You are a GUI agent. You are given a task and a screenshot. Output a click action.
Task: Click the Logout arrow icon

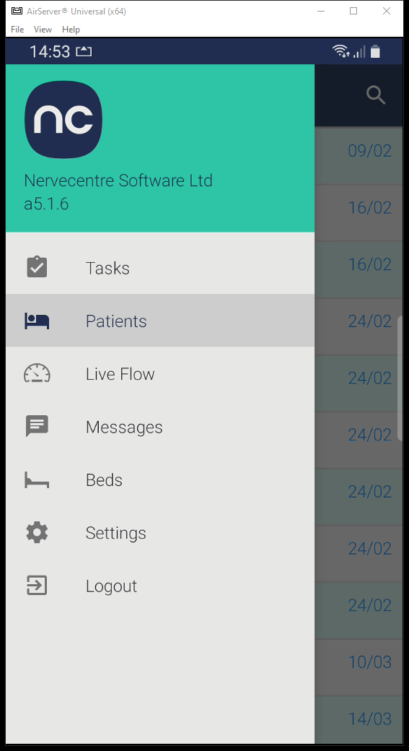37,586
